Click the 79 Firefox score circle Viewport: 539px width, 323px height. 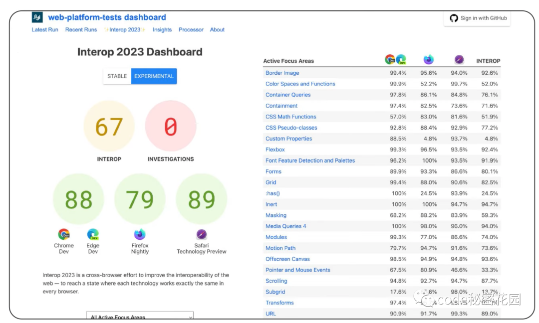(x=140, y=199)
